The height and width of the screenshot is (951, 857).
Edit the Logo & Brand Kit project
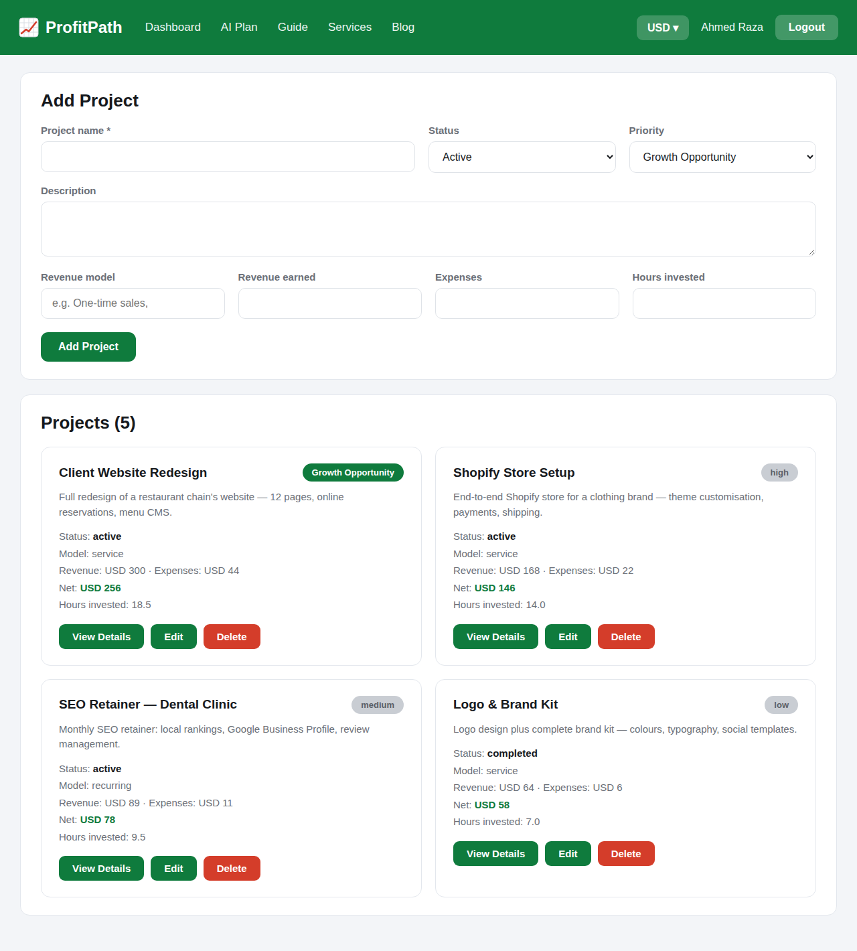[x=568, y=854]
